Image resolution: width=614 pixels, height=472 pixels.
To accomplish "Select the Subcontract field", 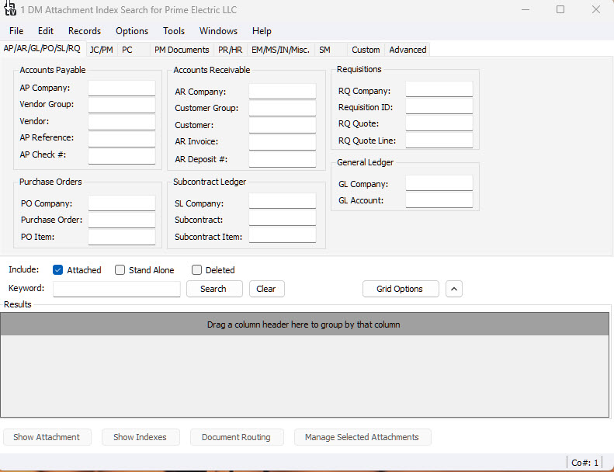I will (x=283, y=218).
